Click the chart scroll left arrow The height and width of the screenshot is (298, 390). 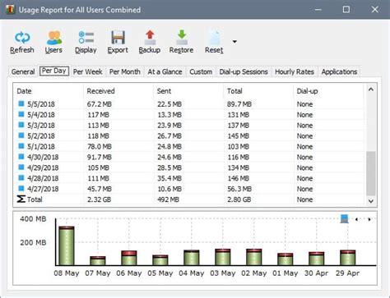[x=356, y=219]
